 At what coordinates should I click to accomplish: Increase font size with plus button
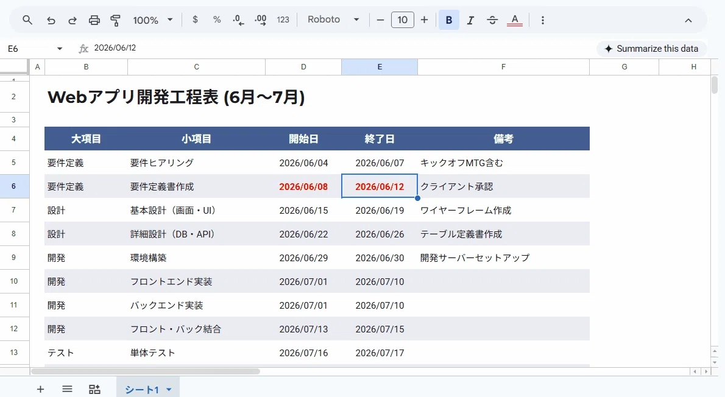tap(425, 20)
